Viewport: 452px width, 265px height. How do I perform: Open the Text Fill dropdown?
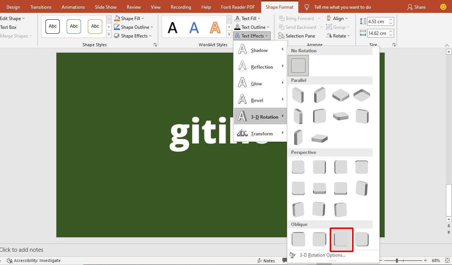247,18
